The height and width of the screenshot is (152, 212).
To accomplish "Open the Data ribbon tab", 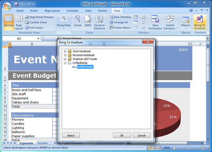I will click(88, 11).
